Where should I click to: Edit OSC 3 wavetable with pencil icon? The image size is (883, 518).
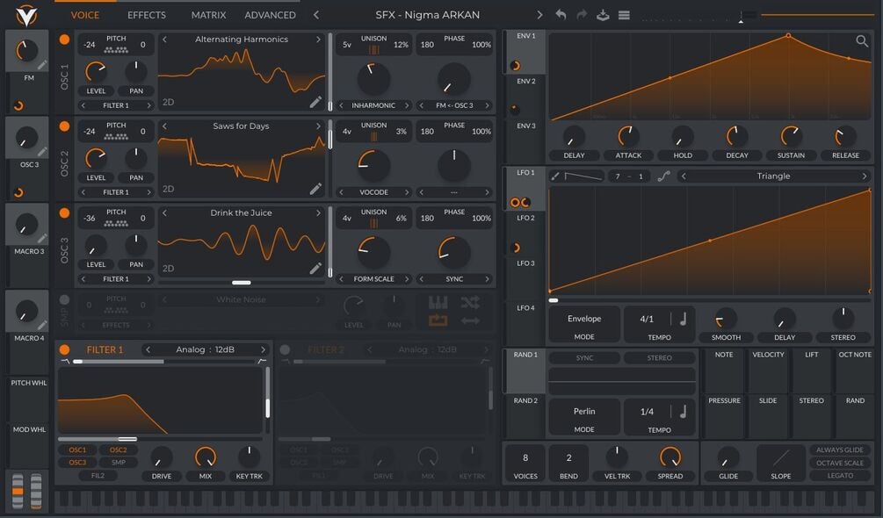tap(315, 269)
